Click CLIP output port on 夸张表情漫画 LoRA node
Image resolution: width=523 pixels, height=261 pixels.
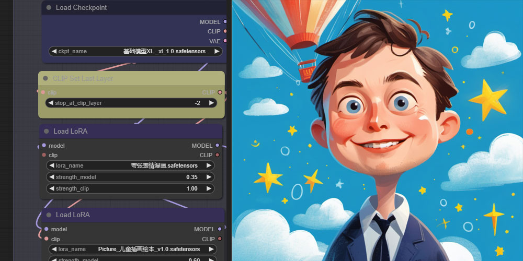(218, 155)
